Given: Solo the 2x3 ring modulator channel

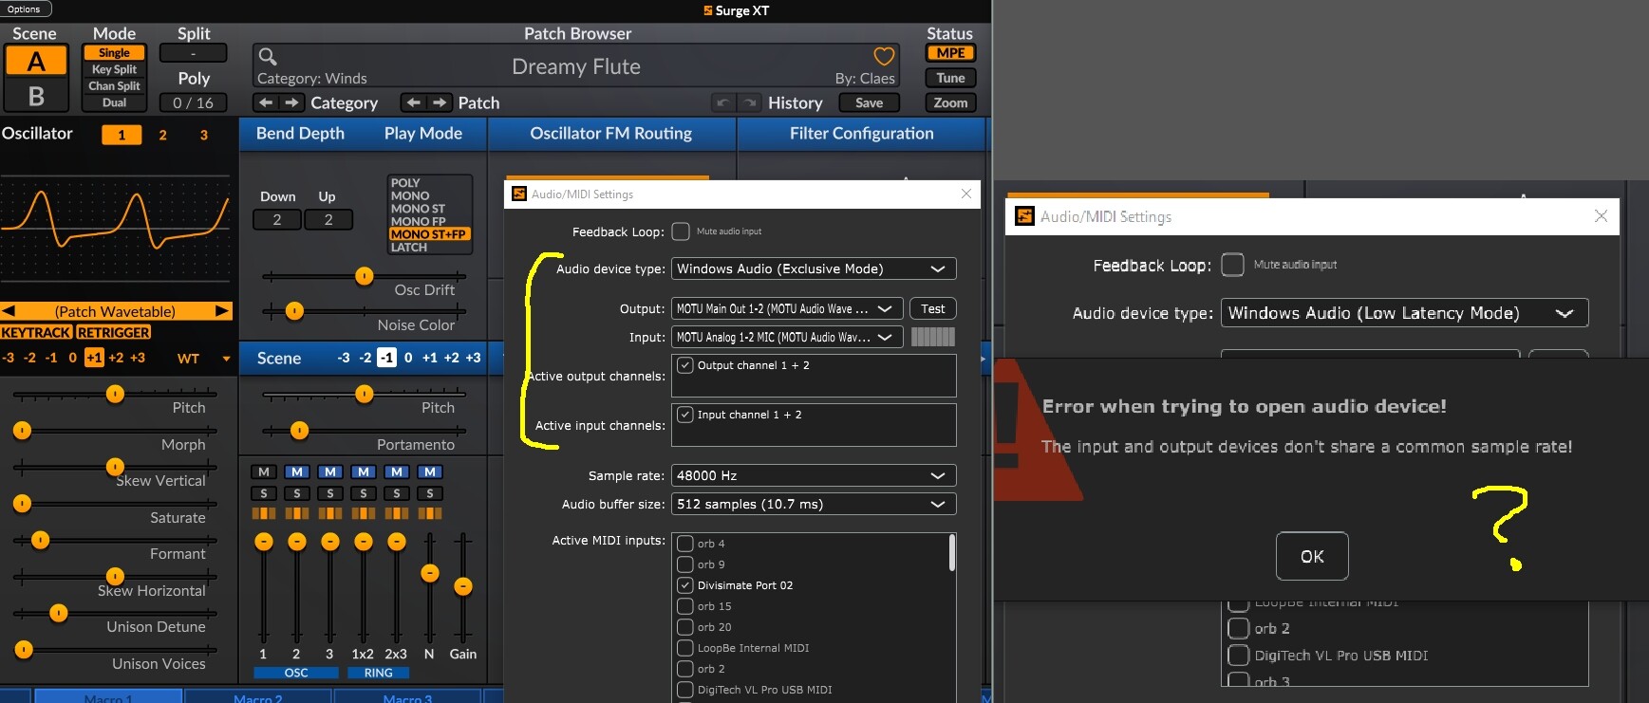Looking at the screenshot, I should coord(396,493).
